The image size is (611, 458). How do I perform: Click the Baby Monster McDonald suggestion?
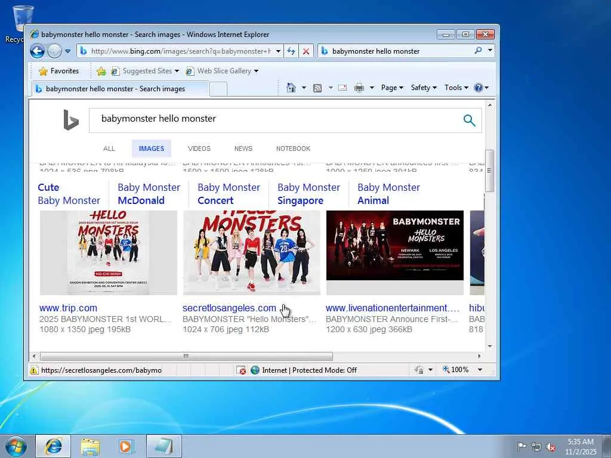[x=149, y=194]
